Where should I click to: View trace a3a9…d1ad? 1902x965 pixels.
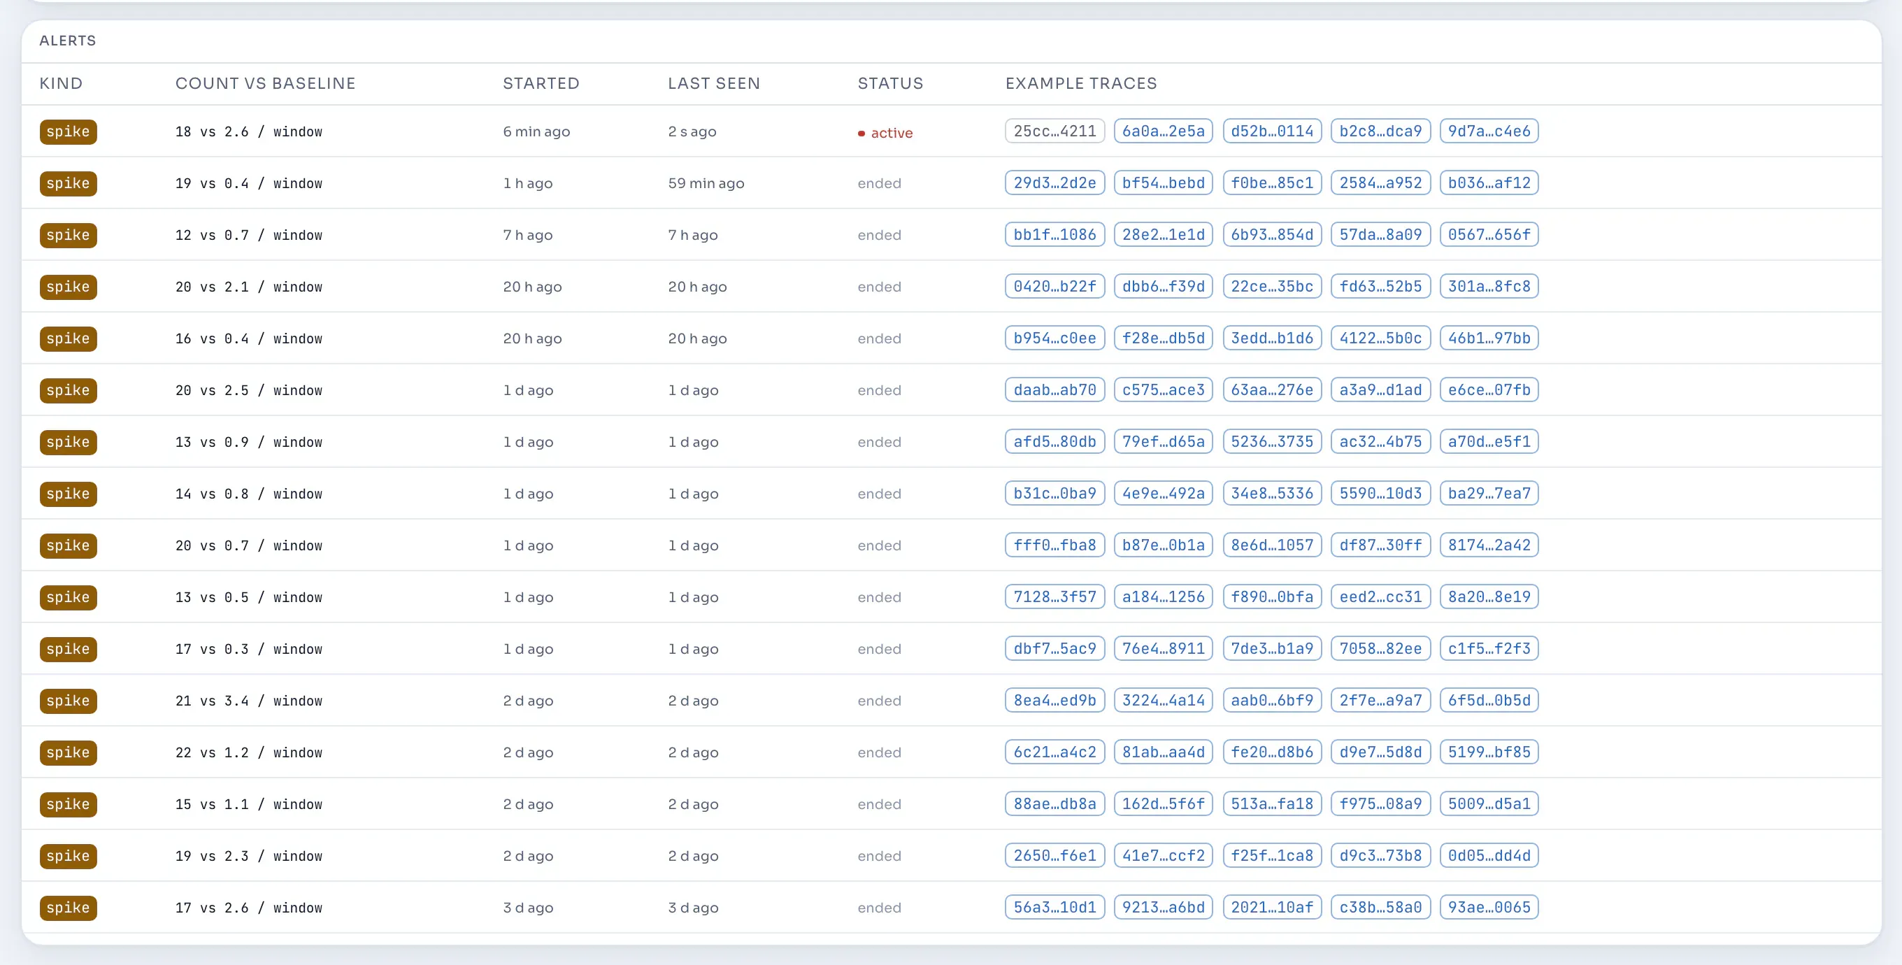(1380, 389)
